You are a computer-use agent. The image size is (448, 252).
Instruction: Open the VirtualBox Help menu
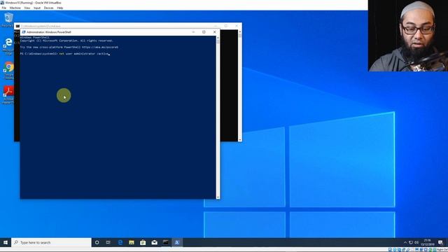60,8
